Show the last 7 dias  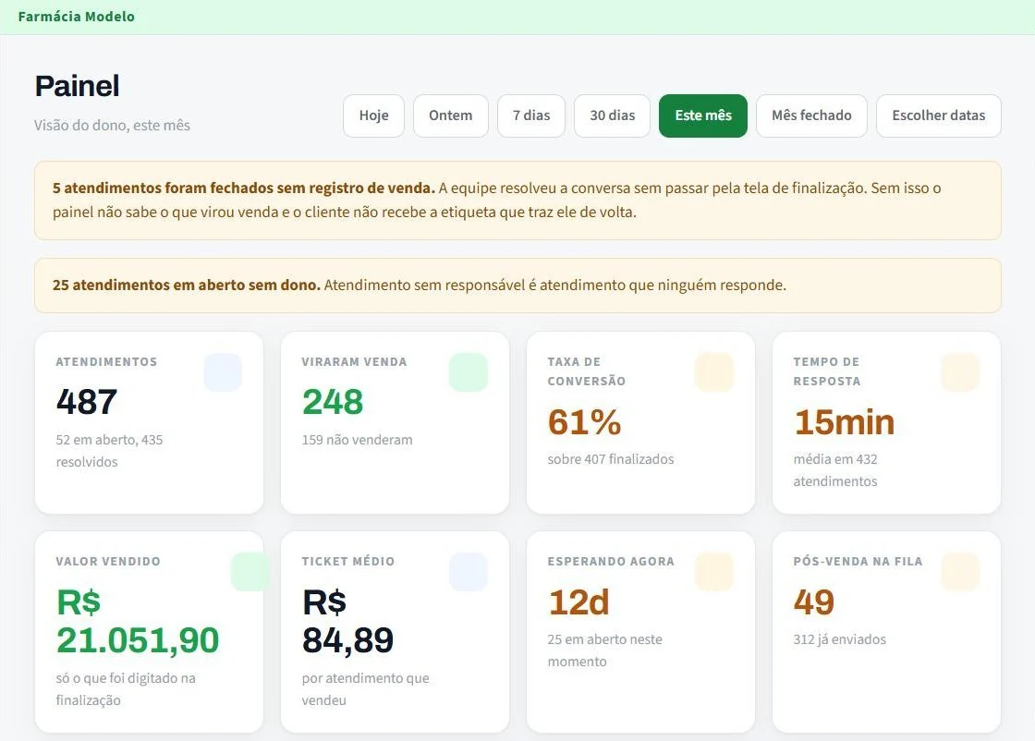click(x=531, y=115)
